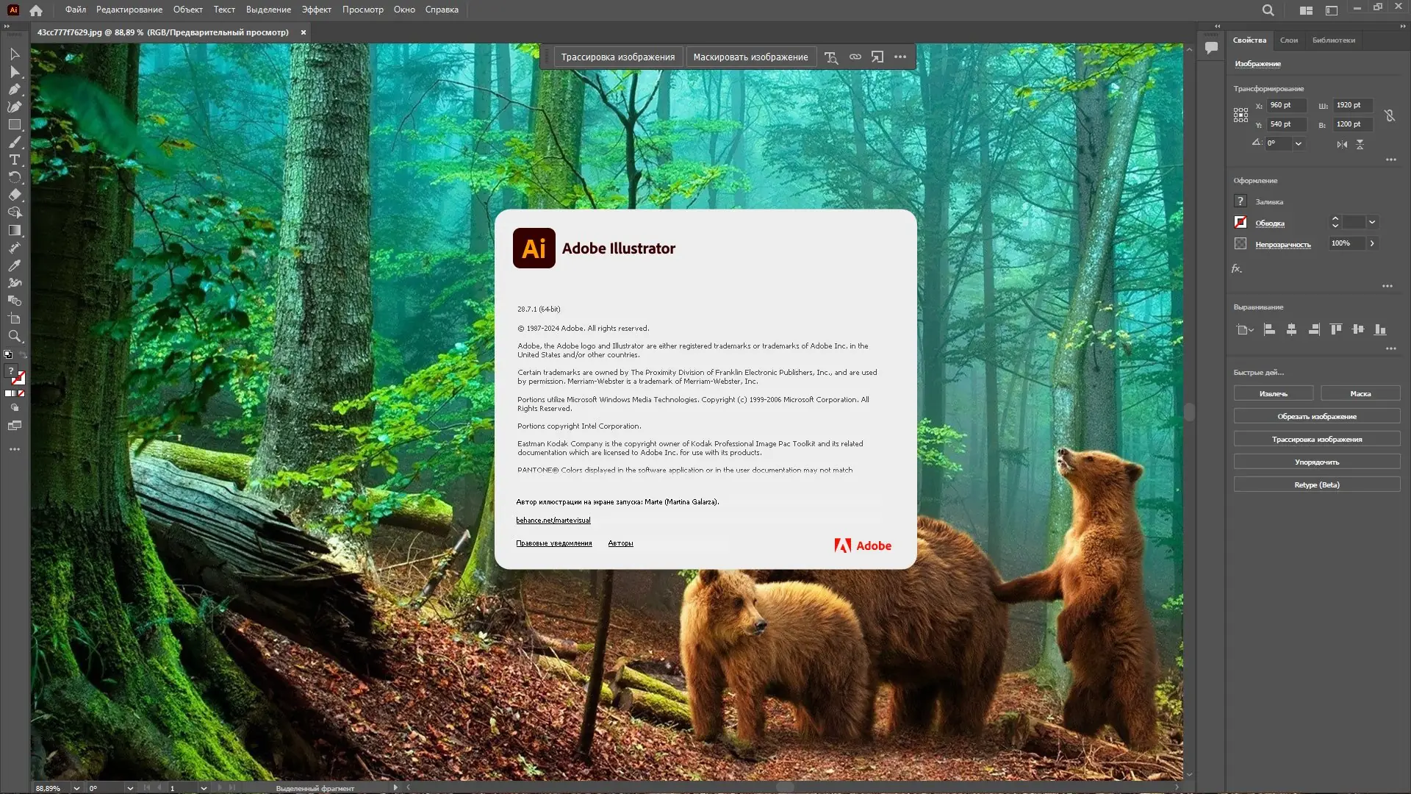This screenshot has height=794, width=1411.
Task: Pick the Eyedropper tool
Action: point(15,265)
